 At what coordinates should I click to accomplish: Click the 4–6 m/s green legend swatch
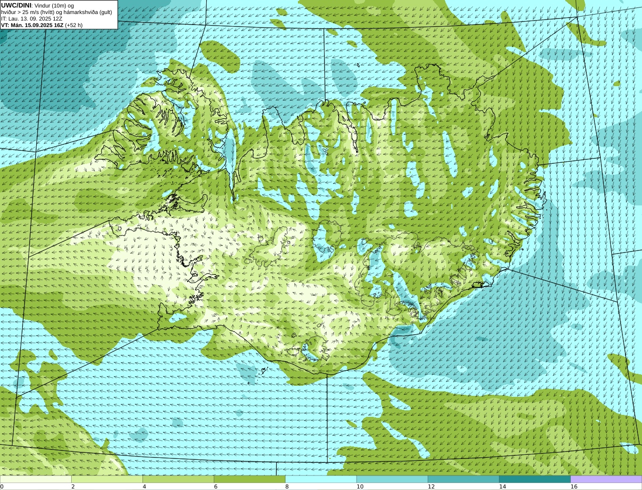click(x=178, y=479)
